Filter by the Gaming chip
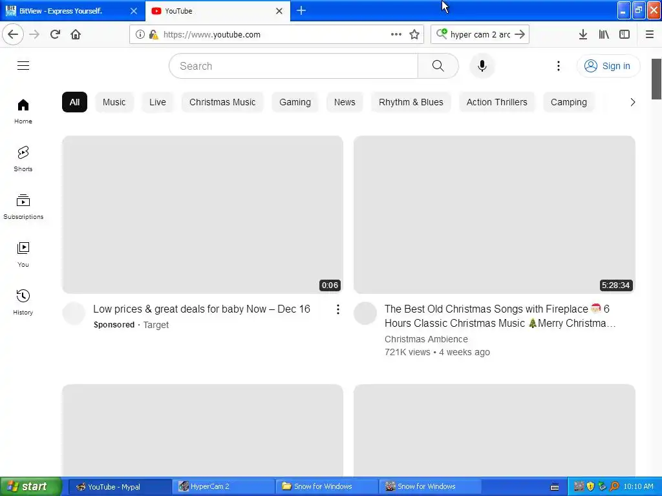662x496 pixels. [x=295, y=102]
